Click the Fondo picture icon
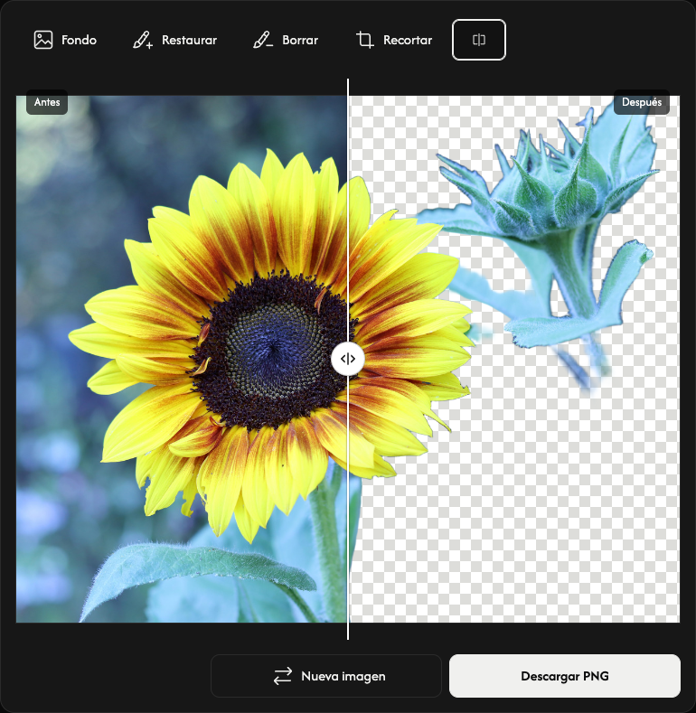Screen dimensions: 696x713 [x=43, y=40]
